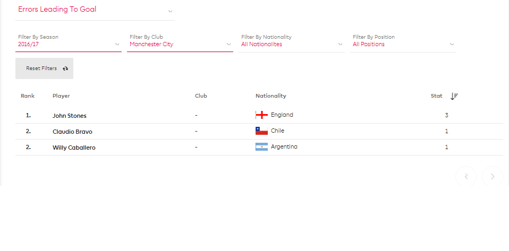Click the Reset Filters button
This screenshot has width=509, height=251.
[x=44, y=68]
